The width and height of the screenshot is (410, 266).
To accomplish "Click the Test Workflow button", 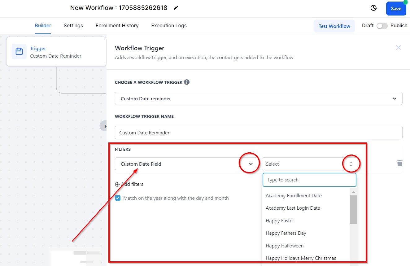I will tap(334, 26).
